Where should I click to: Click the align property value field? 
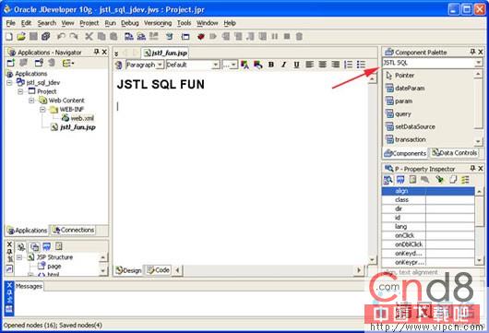click(x=450, y=191)
